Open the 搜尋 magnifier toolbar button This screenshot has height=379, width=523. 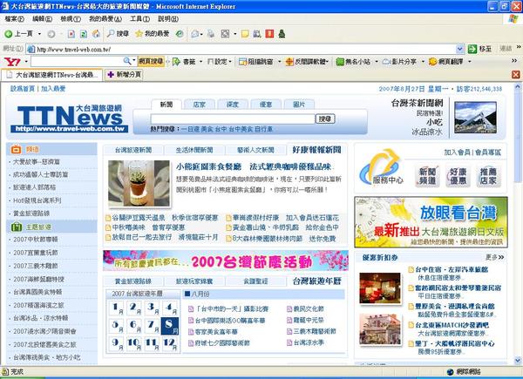[x=118, y=34]
